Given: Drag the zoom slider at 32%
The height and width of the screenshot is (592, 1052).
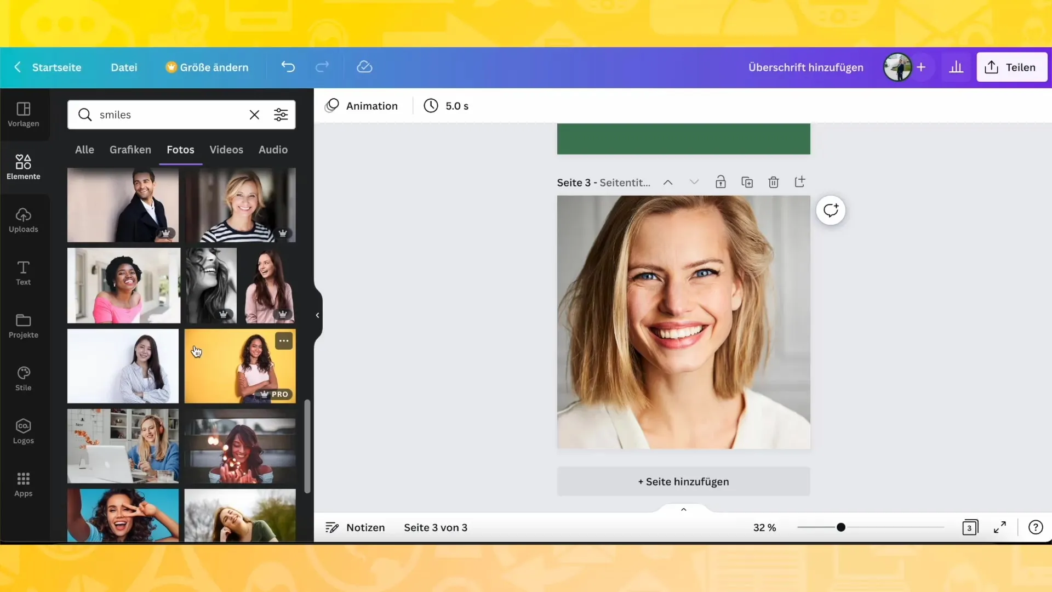Looking at the screenshot, I should [841, 527].
